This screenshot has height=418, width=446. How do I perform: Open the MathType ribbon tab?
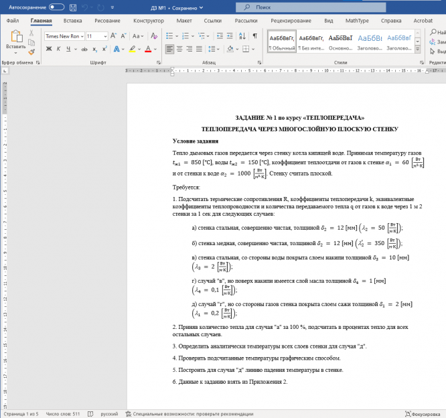click(x=357, y=21)
